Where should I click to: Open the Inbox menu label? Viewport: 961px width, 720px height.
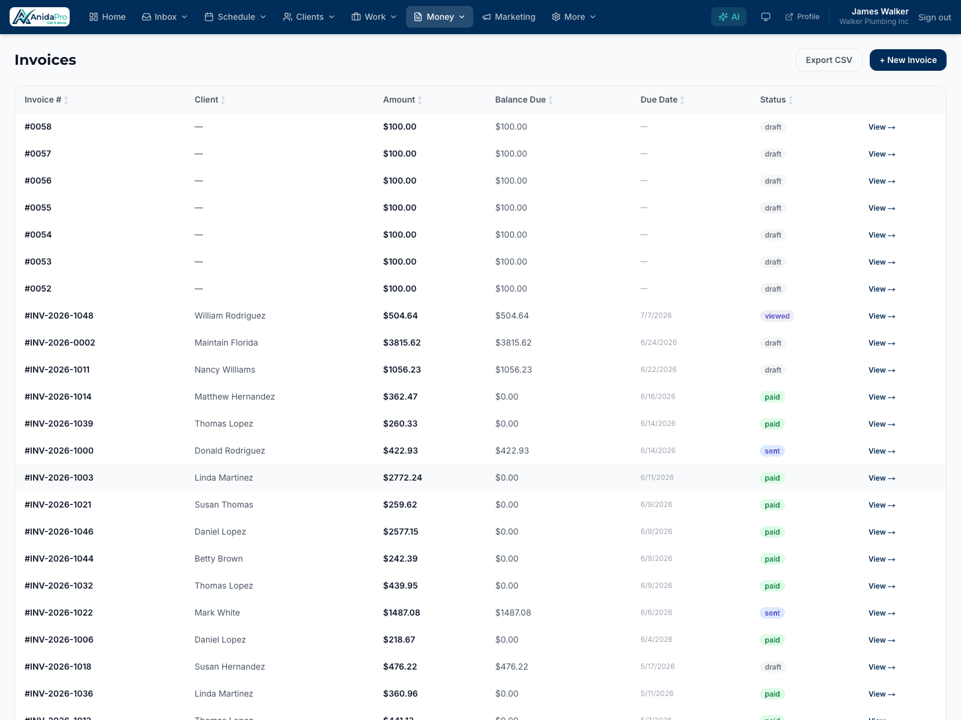(x=165, y=17)
